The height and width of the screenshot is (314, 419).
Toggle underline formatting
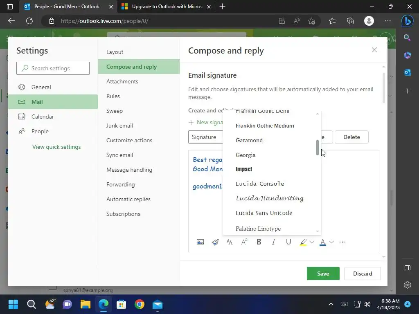tap(288, 242)
